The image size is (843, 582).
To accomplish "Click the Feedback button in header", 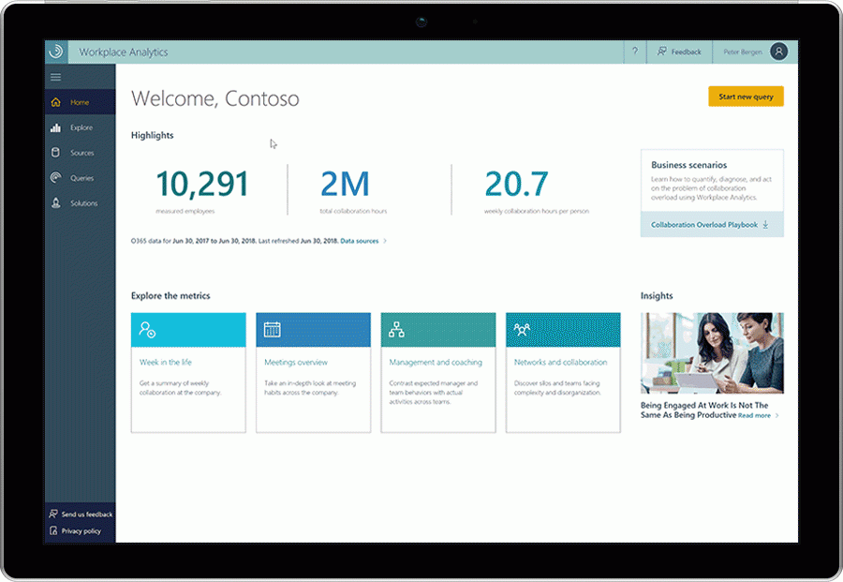I will pos(679,52).
